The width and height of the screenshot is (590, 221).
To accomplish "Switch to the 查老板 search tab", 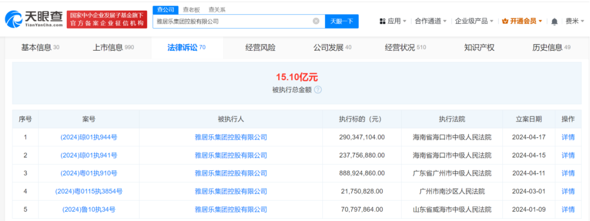I will pyautogui.click(x=191, y=10).
